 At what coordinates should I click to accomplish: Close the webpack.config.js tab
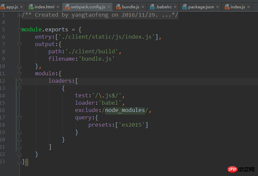click(109, 7)
